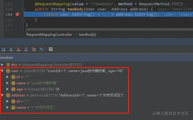Expand the user name field 'java技术爱好者'
Screen dimensions: 193x120
click(x=7, y=83)
